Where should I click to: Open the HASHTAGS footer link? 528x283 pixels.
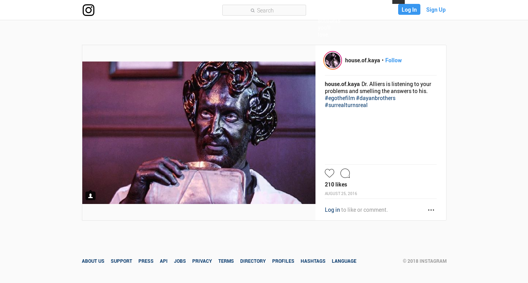(x=313, y=261)
